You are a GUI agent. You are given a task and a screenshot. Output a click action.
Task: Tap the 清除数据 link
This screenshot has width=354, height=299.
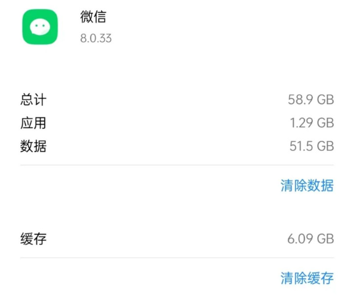tap(307, 185)
